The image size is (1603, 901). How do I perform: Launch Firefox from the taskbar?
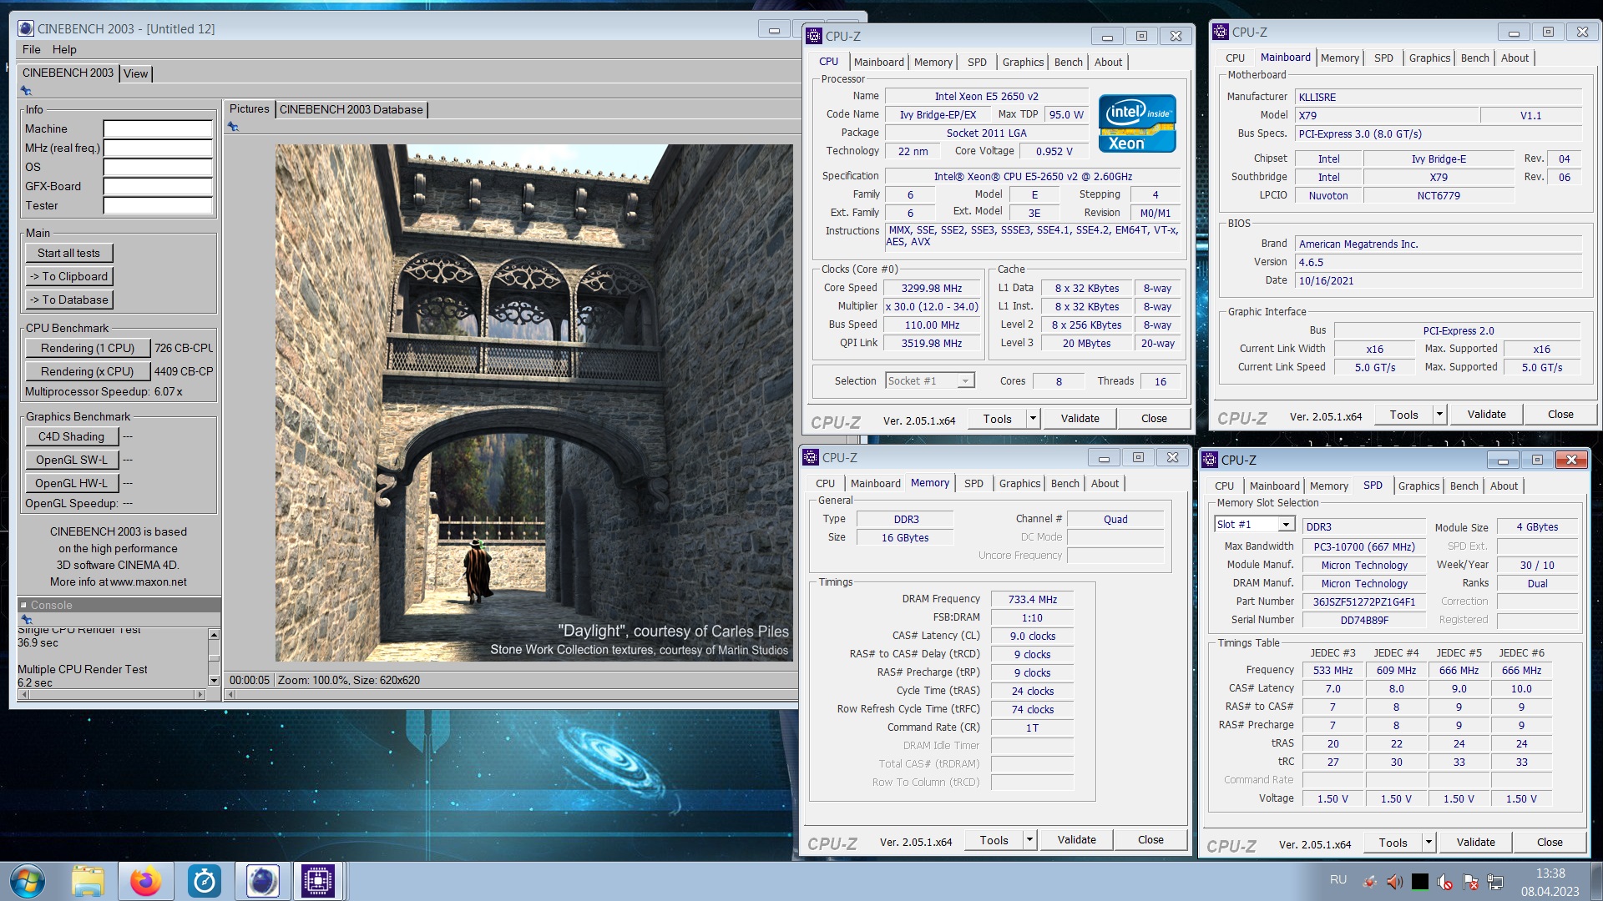click(x=146, y=881)
